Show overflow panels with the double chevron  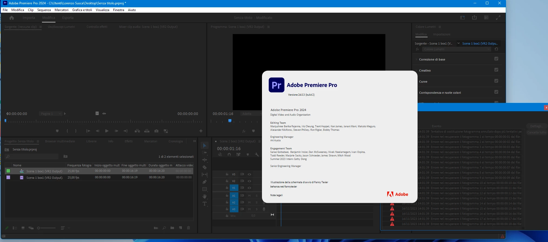194,141
